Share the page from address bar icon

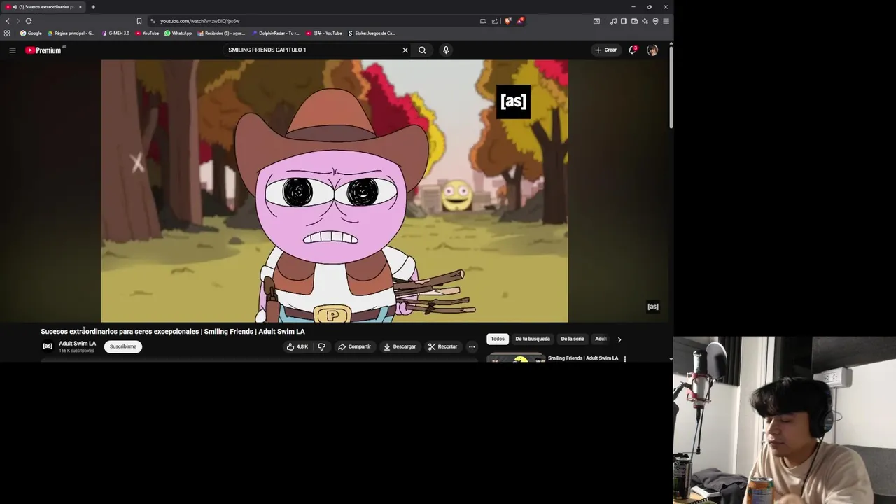pos(495,21)
